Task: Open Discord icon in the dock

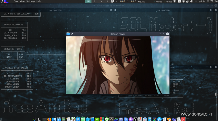Action: (121, 119)
